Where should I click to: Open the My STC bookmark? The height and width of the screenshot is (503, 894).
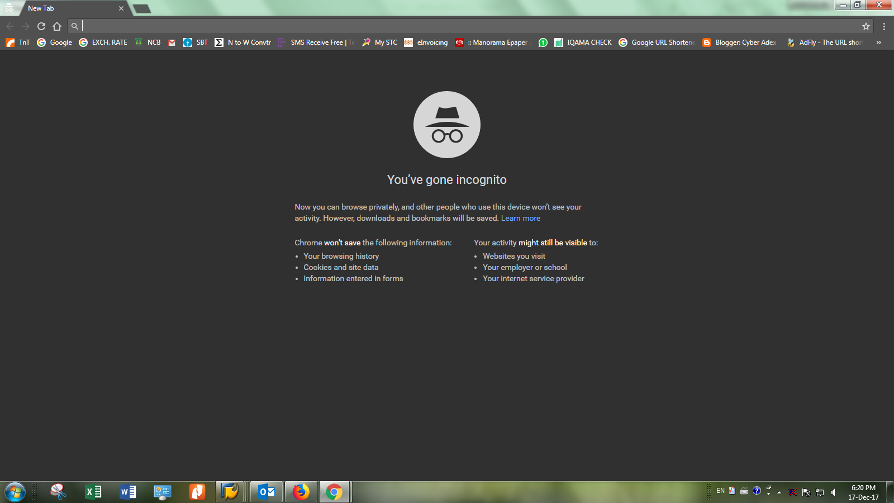point(380,42)
